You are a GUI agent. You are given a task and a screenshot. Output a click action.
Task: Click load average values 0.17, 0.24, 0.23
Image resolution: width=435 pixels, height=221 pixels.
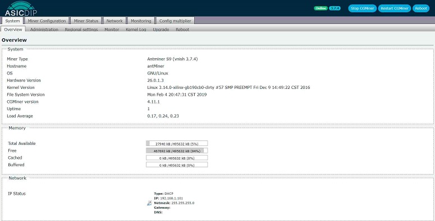coord(163,116)
